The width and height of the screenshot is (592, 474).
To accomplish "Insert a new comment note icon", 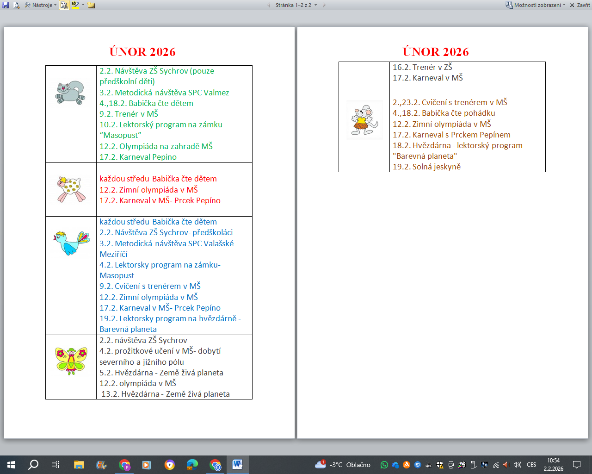I will coord(92,5).
